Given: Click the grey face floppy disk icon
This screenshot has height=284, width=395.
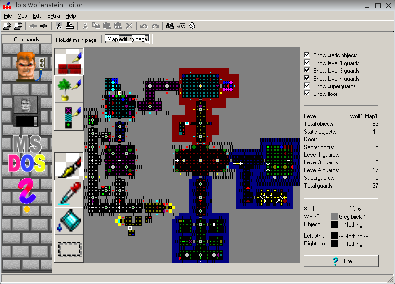Looking at the screenshot, I should 26,111.
